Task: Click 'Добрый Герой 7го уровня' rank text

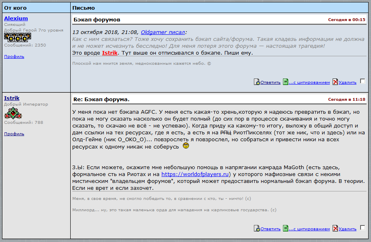Action: [x=34, y=30]
